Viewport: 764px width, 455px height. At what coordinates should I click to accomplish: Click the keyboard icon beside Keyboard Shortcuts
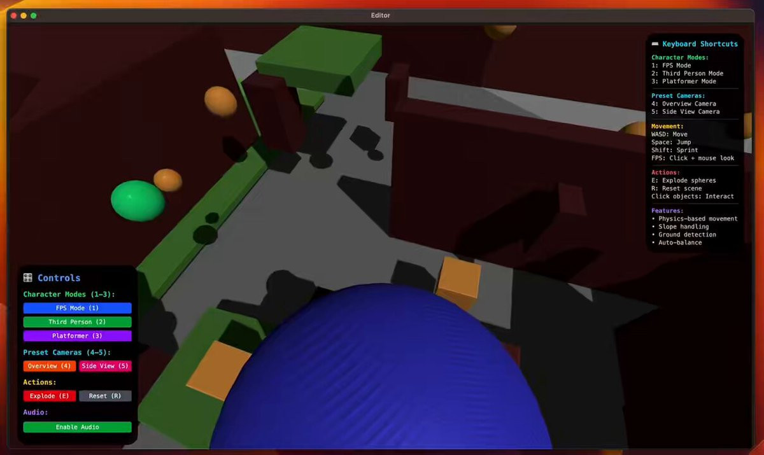pyautogui.click(x=655, y=44)
